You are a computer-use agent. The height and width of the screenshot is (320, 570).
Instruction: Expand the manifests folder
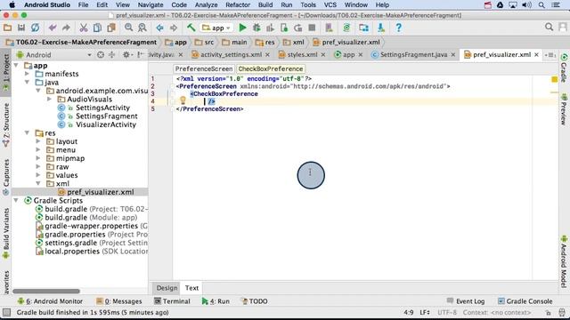[x=27, y=74]
